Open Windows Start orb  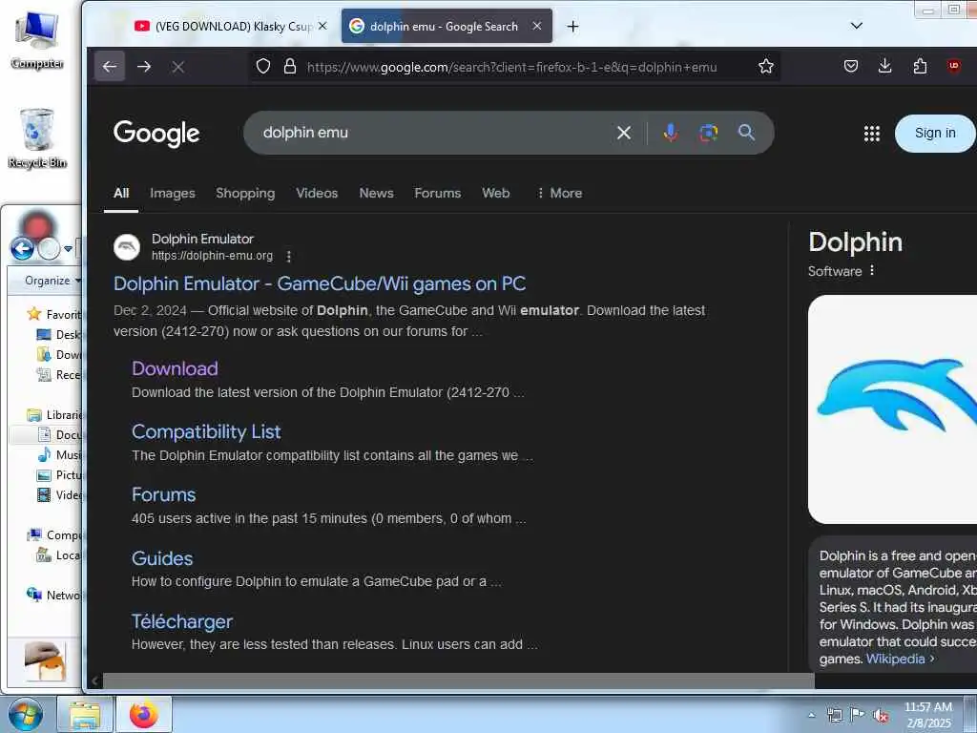click(25, 714)
